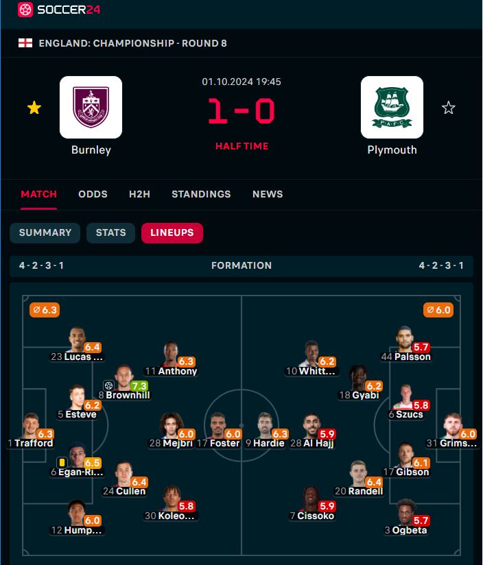
Task: Click Brownhill's goal ball icon
Action: pos(108,385)
